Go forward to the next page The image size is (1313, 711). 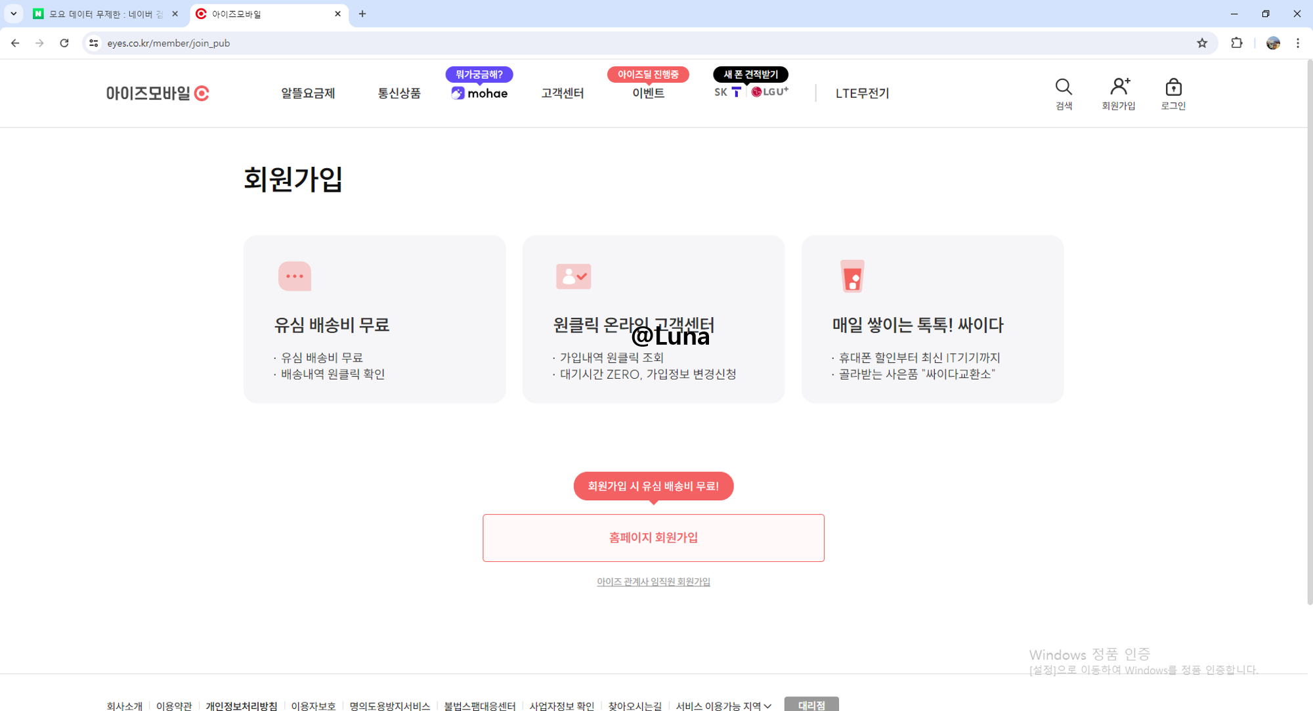pyautogui.click(x=39, y=43)
